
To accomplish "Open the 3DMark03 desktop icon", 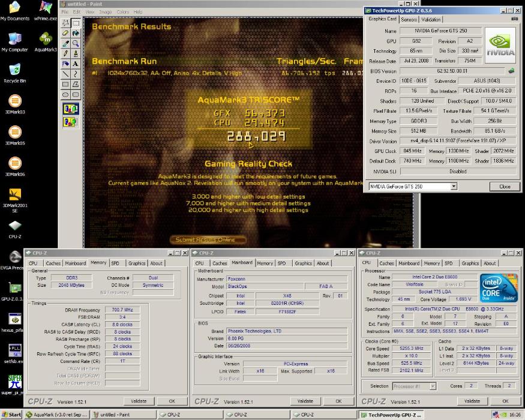I will [15, 104].
